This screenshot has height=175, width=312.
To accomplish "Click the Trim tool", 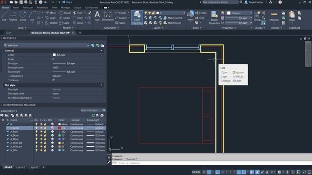I will pyautogui.click(x=78, y=13).
